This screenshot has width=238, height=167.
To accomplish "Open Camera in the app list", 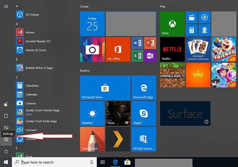I will click(x=26, y=103).
